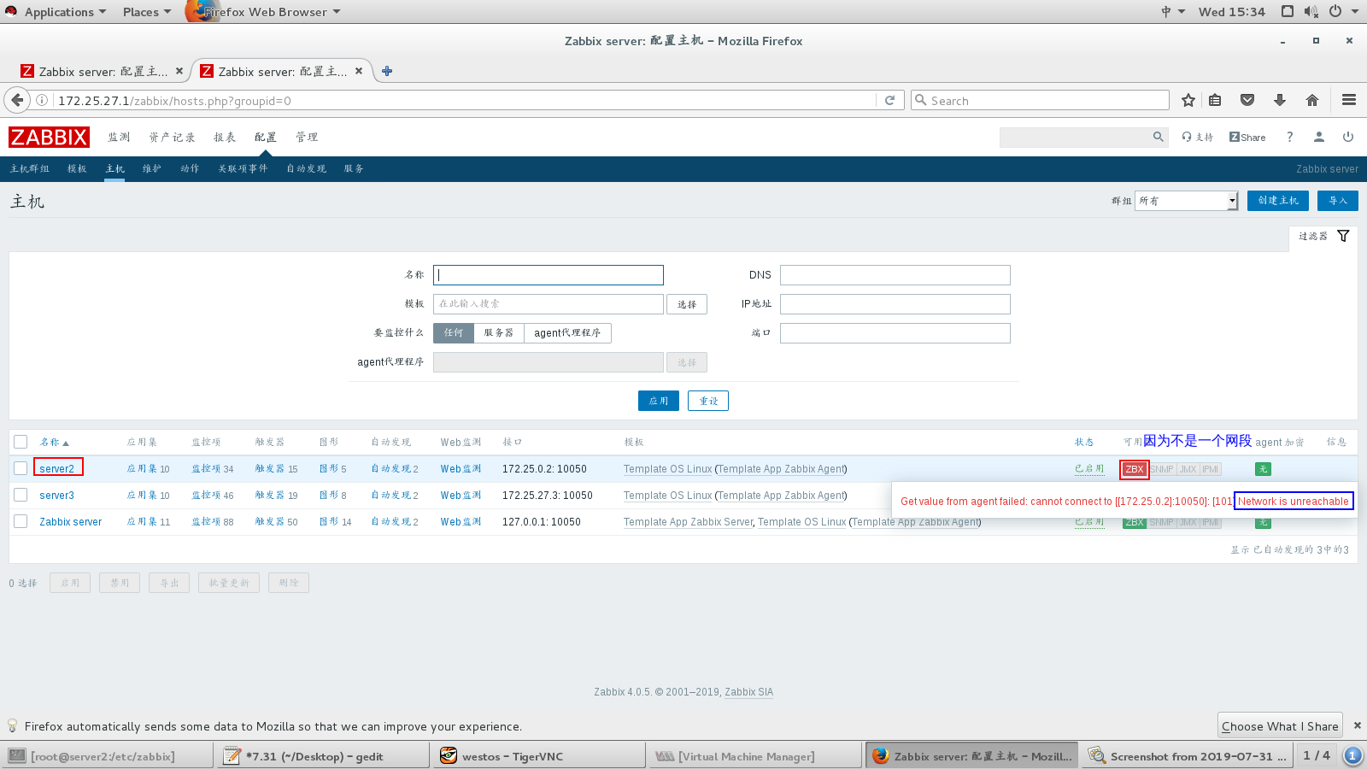Open the 群组 所有 dropdown

[1186, 201]
